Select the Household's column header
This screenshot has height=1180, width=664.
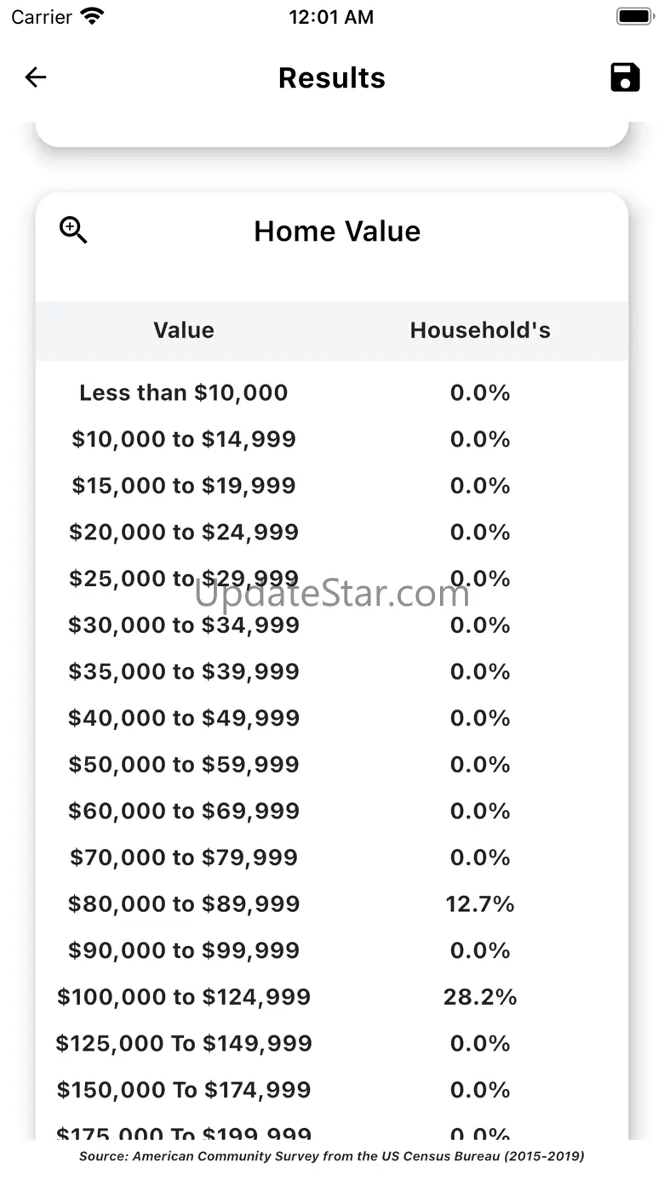point(480,330)
